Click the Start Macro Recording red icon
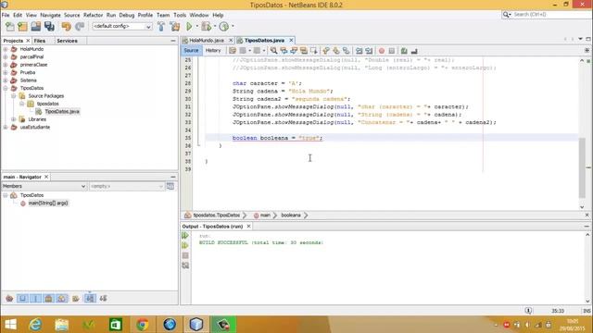 382,51
